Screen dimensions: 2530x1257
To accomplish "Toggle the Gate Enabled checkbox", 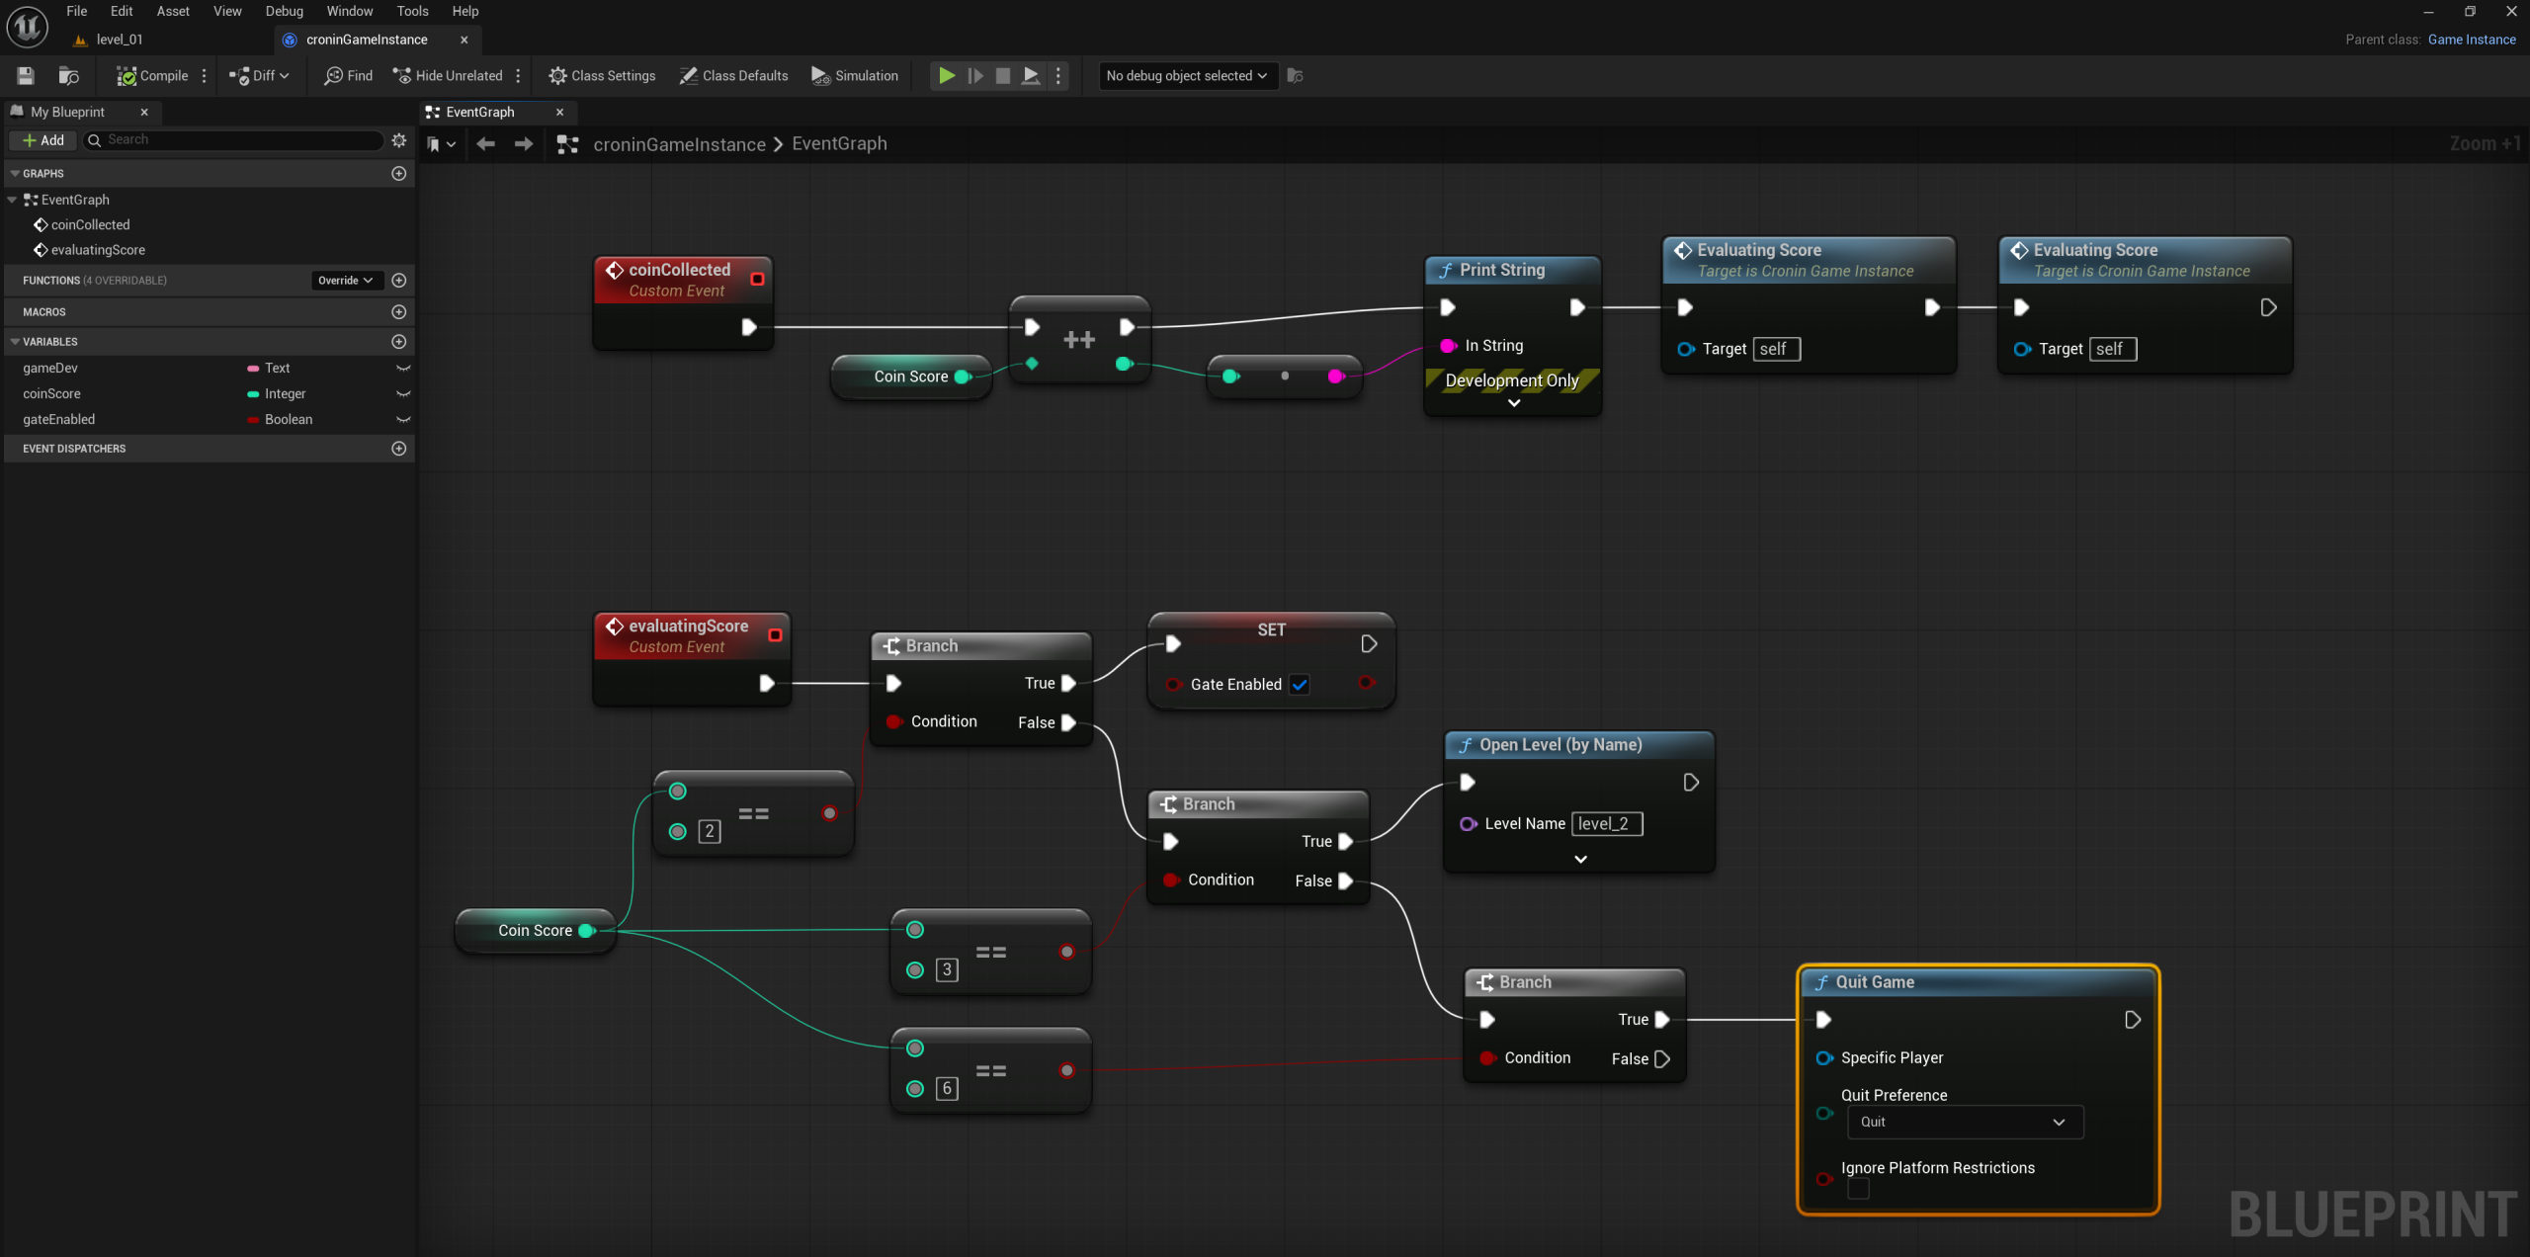I will [x=1300, y=684].
